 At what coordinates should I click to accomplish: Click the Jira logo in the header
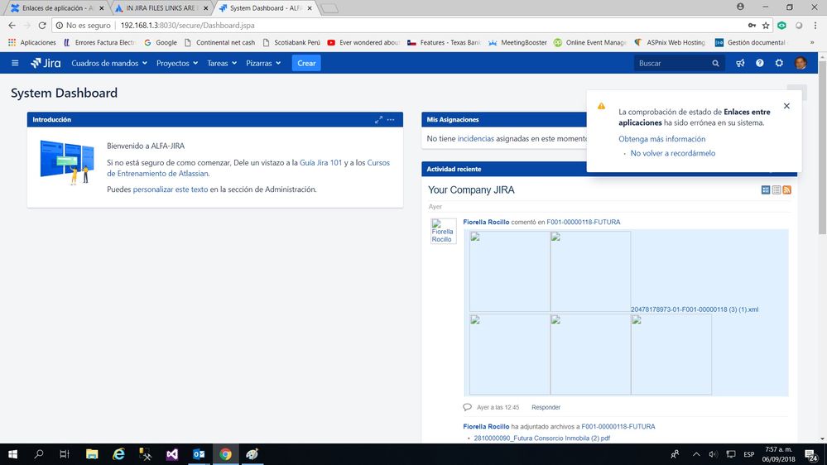(46, 63)
